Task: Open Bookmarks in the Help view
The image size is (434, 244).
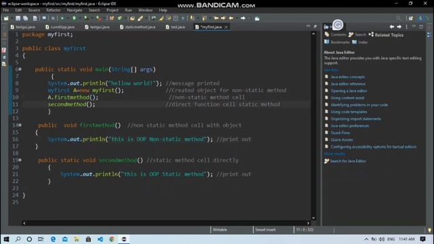Action: (337, 42)
